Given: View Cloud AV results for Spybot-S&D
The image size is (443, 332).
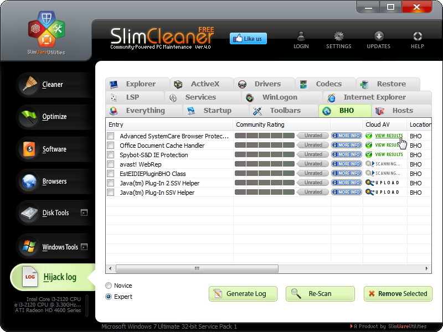Looking at the screenshot, I should (x=389, y=154).
